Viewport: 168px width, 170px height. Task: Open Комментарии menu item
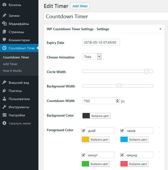[19, 40]
